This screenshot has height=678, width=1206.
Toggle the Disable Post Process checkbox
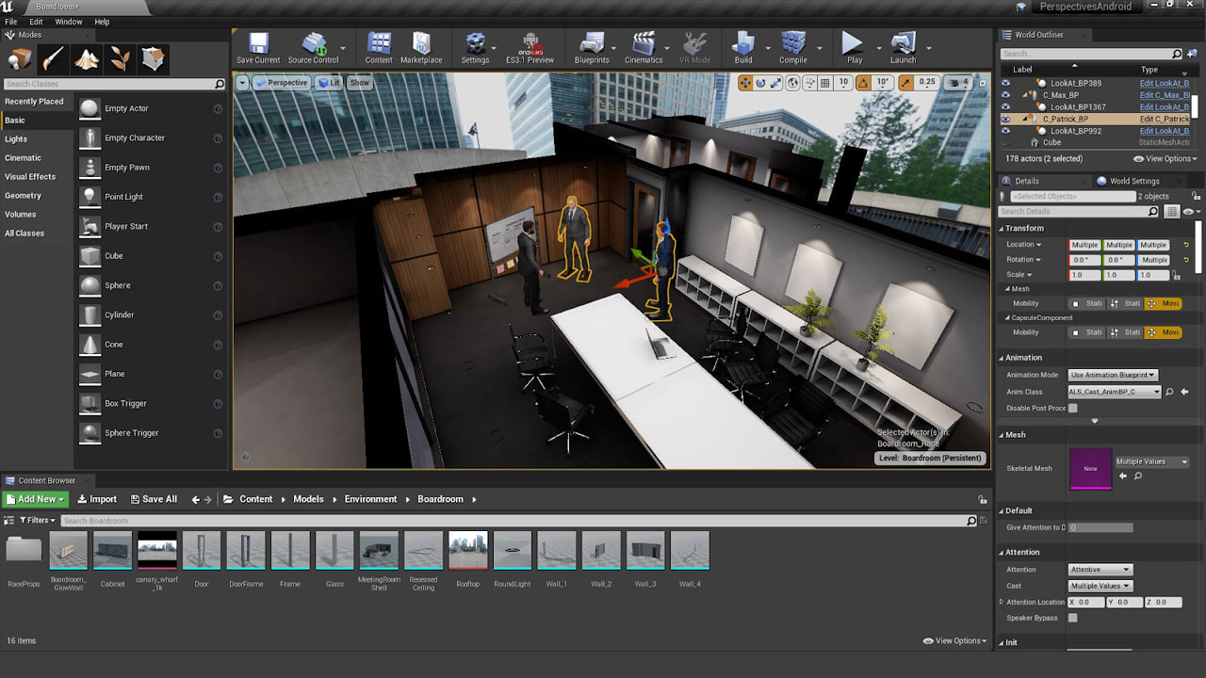(1072, 408)
